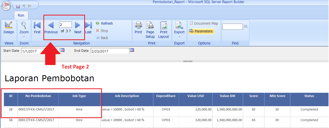This screenshot has height=128, width=329.
Task: Go to Previous page
Action: pyautogui.click(x=51, y=28)
